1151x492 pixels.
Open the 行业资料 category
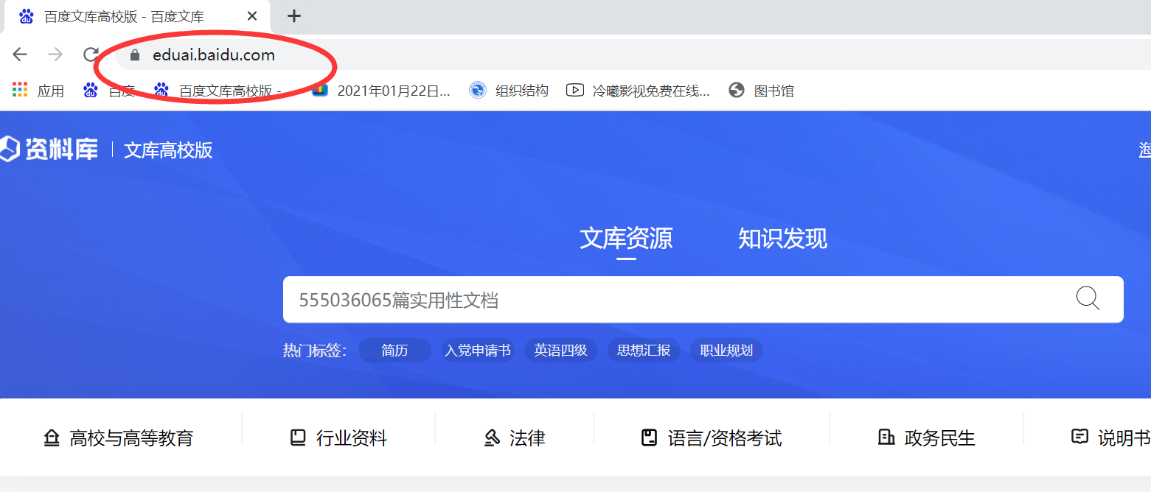(338, 438)
